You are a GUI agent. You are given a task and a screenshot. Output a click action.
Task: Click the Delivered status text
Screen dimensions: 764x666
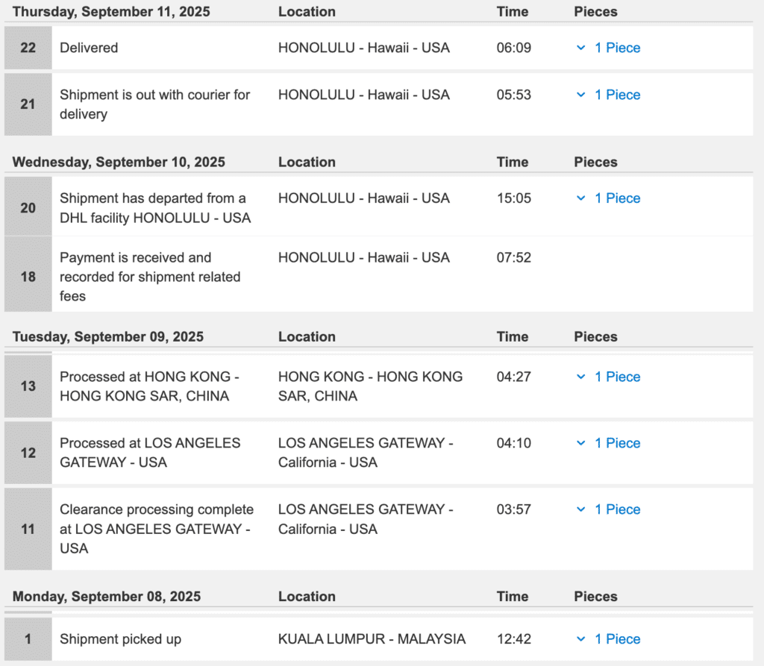click(x=89, y=48)
